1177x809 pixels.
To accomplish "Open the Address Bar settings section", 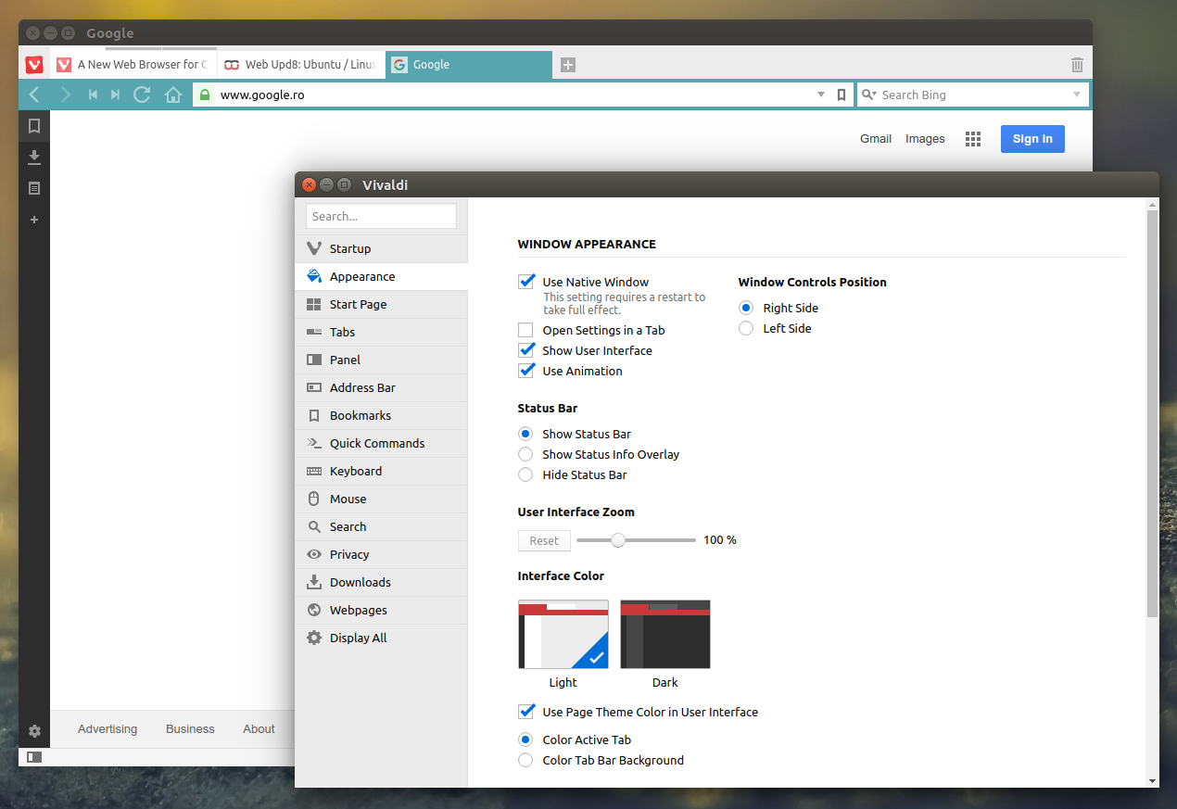I will click(x=381, y=387).
